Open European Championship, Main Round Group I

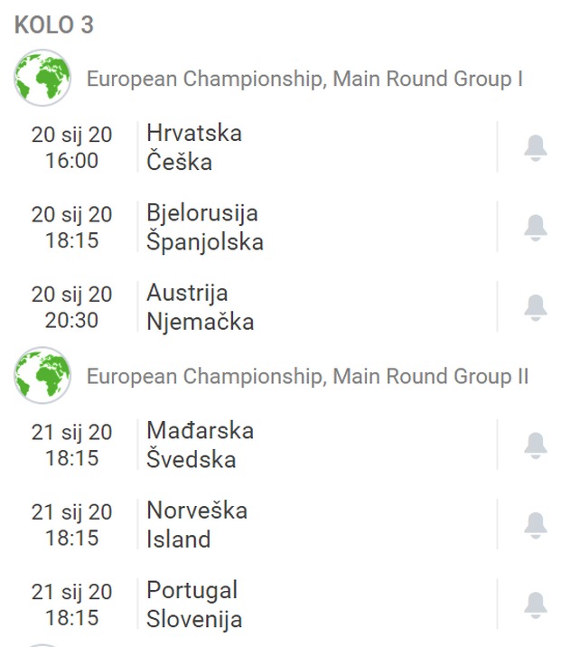pyautogui.click(x=304, y=80)
